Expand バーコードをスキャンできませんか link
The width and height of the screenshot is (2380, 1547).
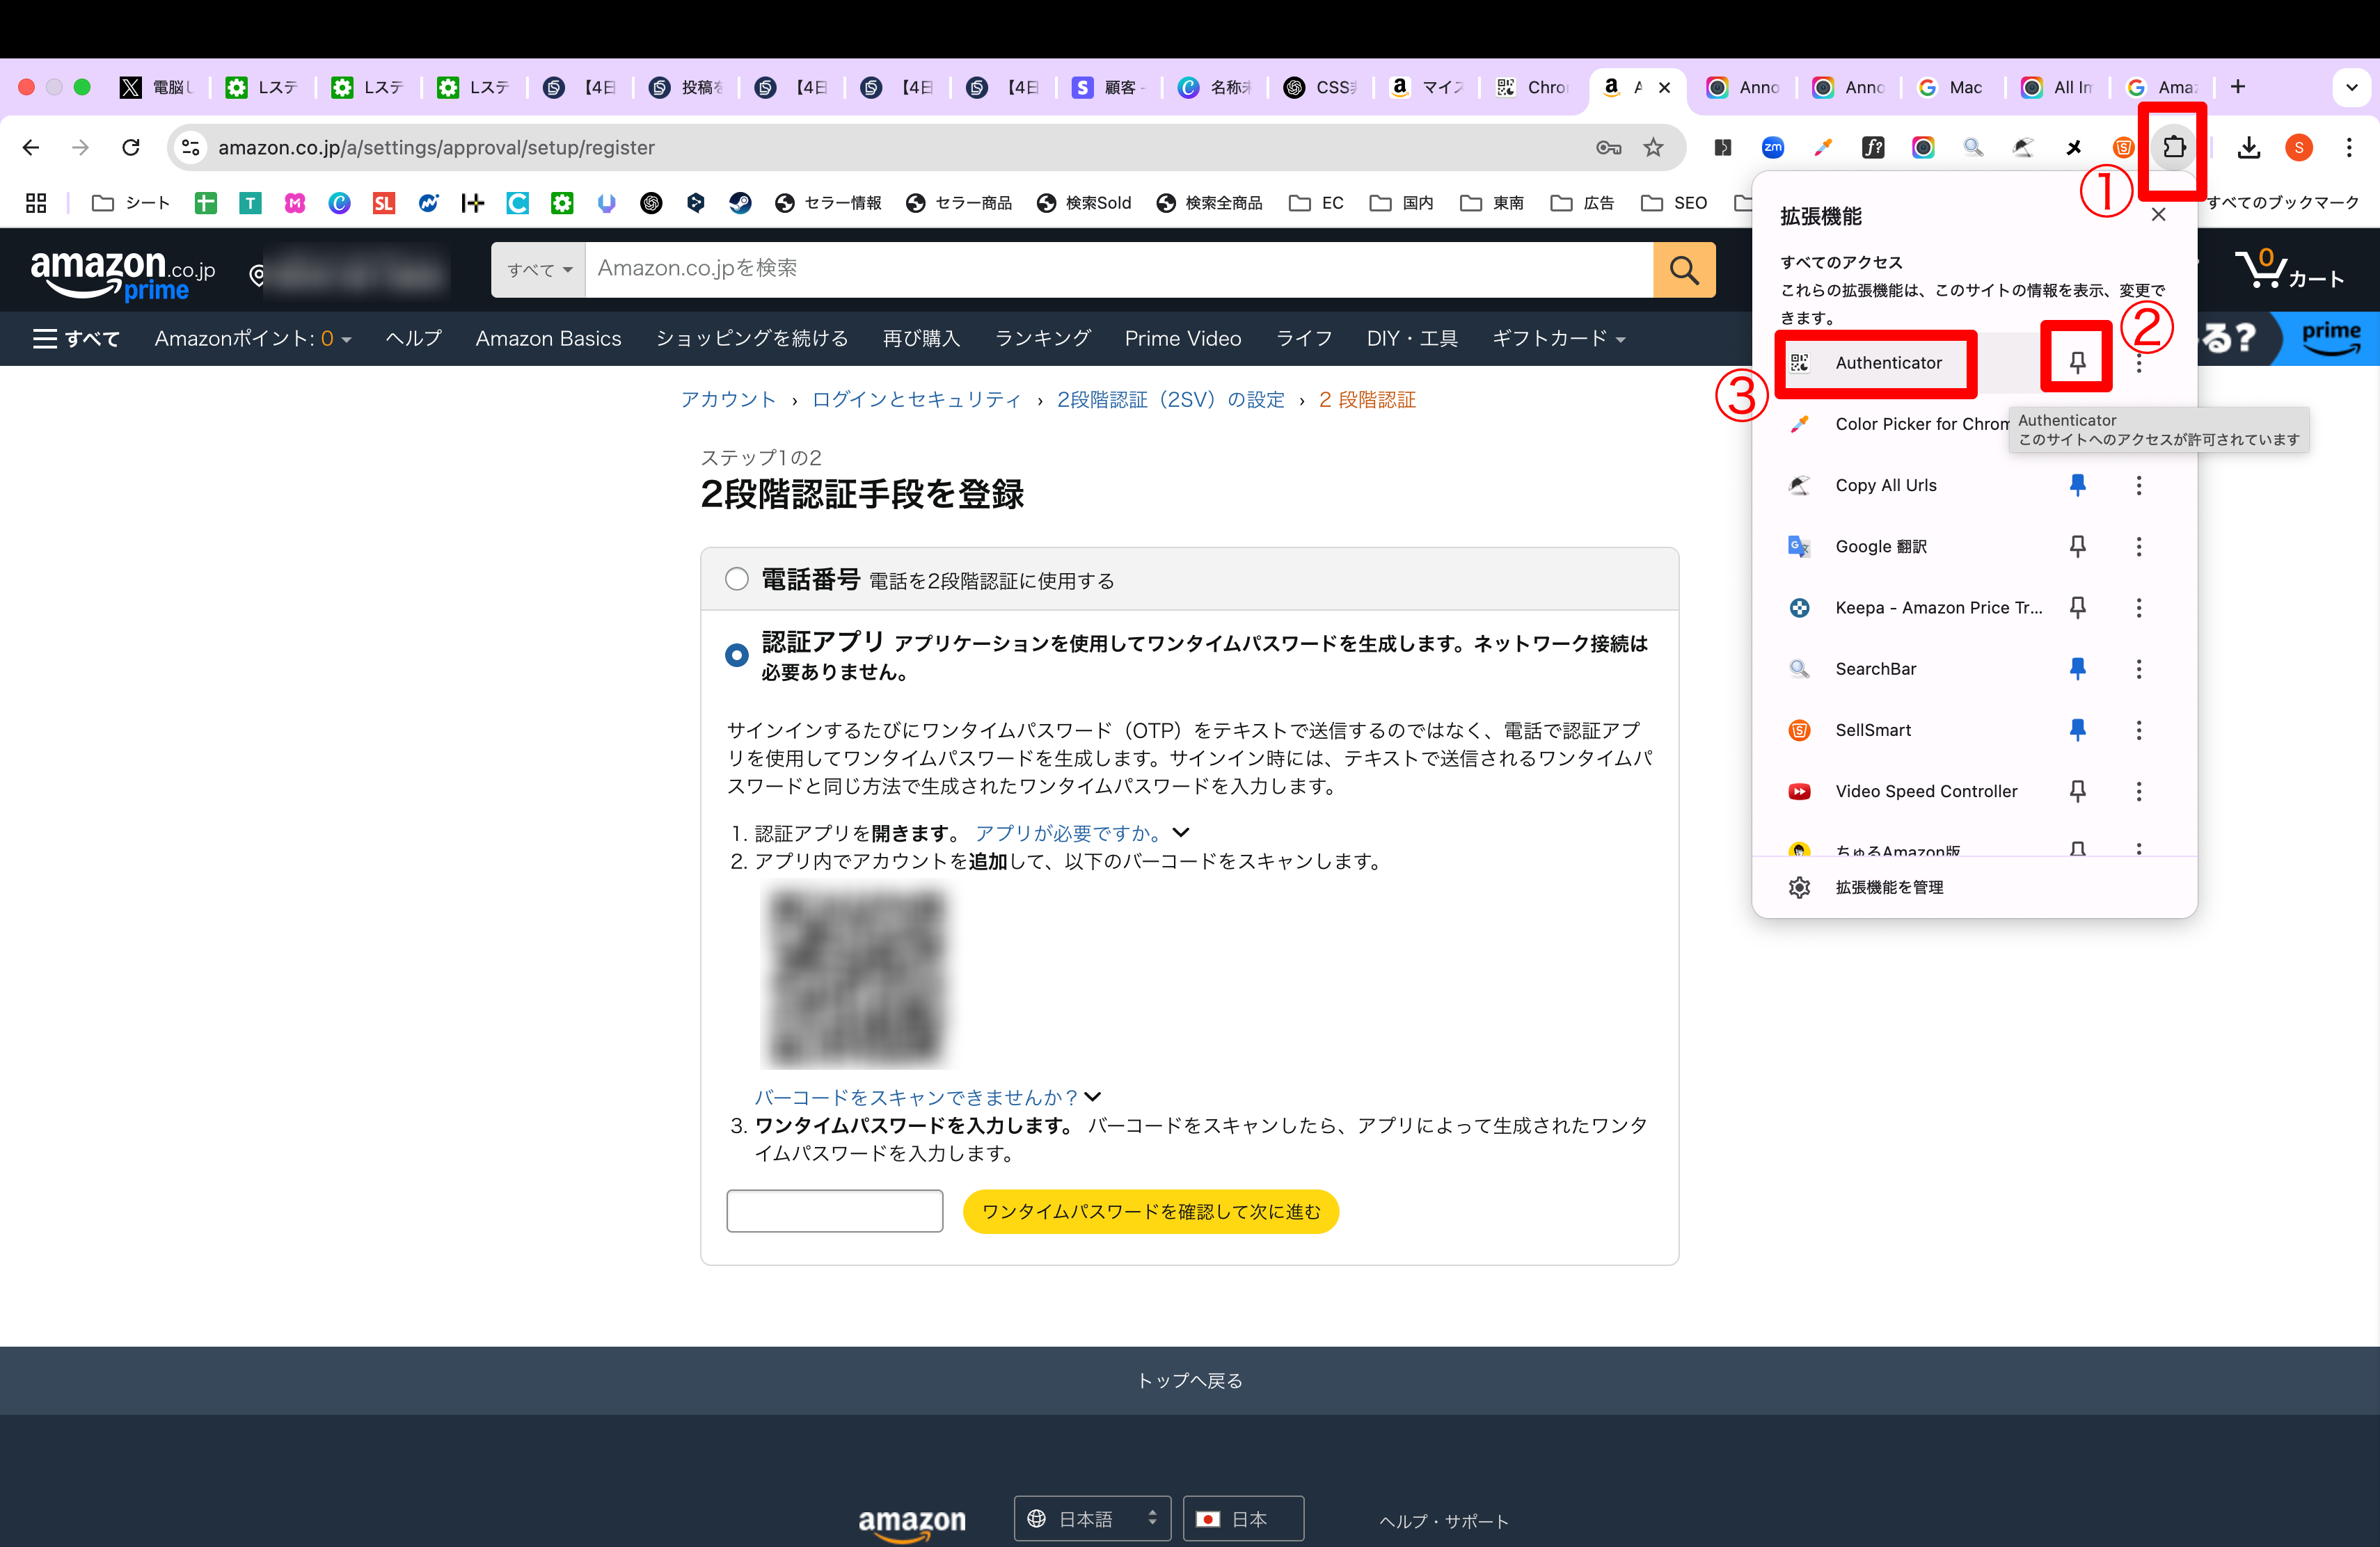(x=928, y=1097)
